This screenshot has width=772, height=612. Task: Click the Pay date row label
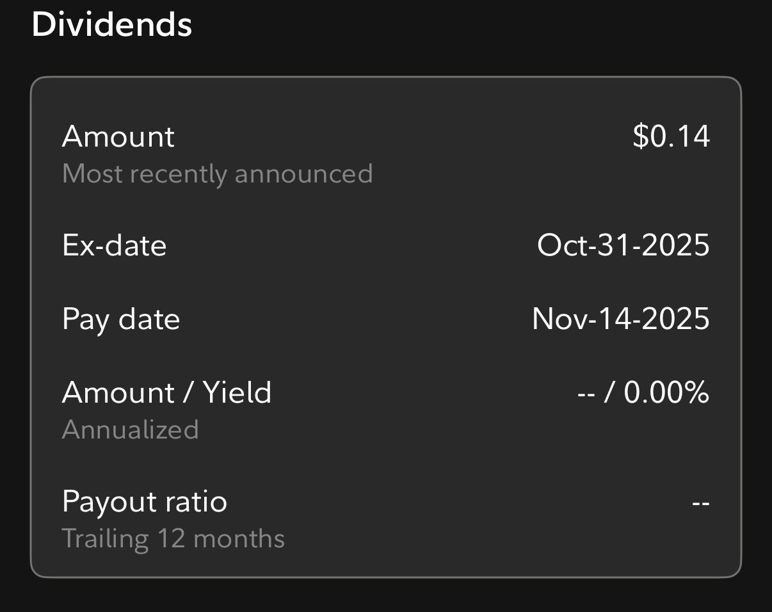(121, 319)
